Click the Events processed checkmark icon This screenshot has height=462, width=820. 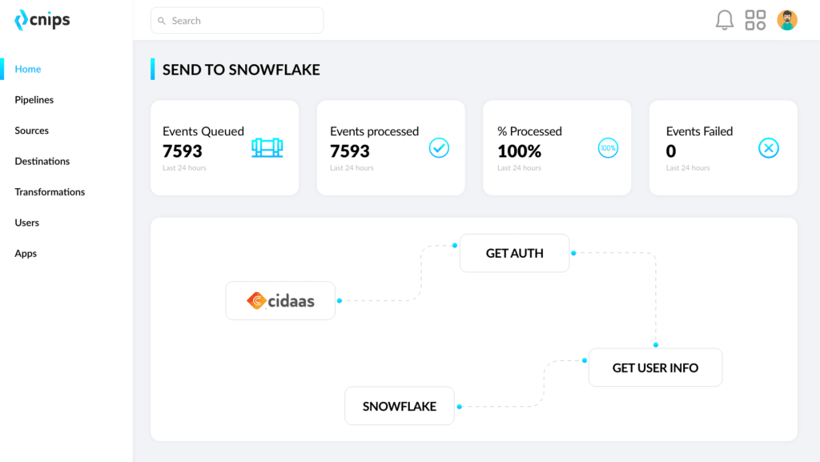point(439,148)
